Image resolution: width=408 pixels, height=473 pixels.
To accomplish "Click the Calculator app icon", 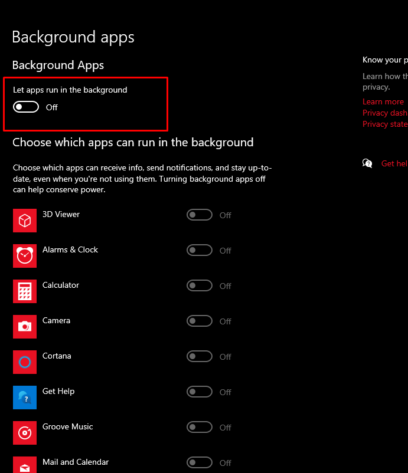I will (x=25, y=291).
